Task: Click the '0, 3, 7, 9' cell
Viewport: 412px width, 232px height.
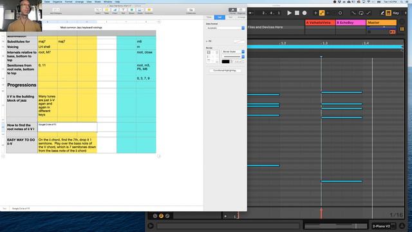Action: (146, 79)
